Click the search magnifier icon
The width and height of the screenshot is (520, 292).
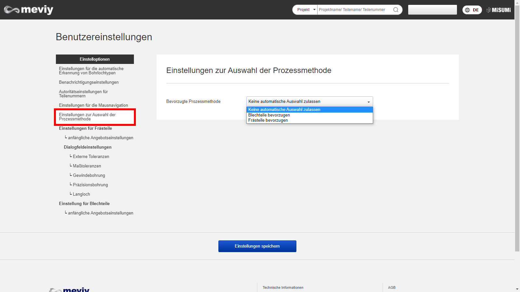[x=396, y=10]
